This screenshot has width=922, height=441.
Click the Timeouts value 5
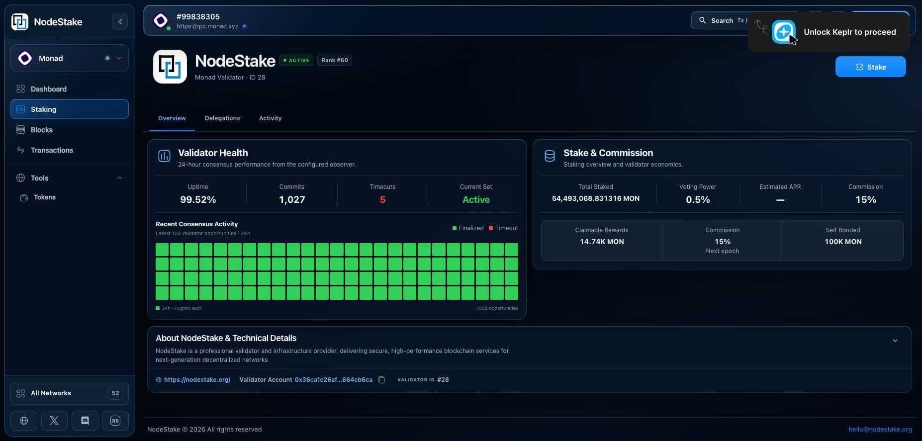[382, 200]
